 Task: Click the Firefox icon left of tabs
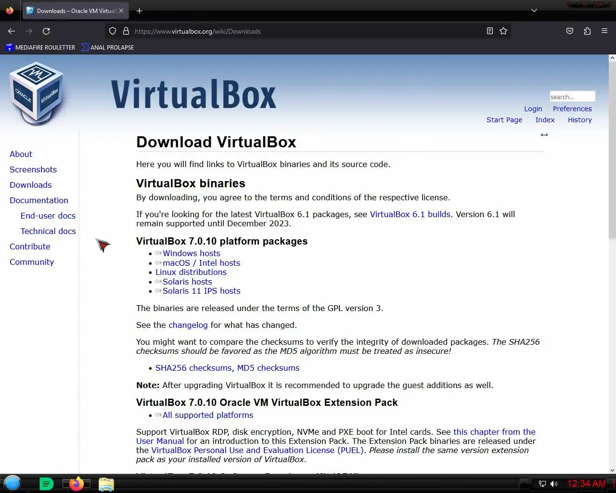coord(10,11)
